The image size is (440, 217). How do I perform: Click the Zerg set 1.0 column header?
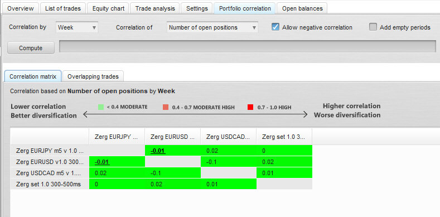click(x=284, y=137)
